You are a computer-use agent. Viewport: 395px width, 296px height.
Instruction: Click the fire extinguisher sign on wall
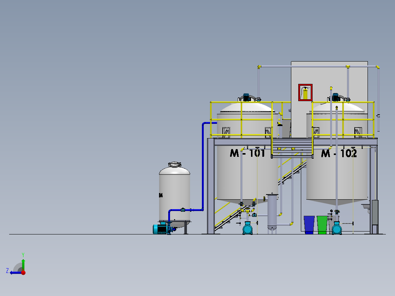(305, 92)
